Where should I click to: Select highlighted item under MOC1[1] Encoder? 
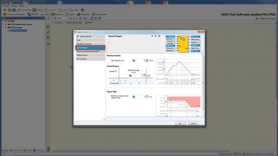(x=18, y=31)
